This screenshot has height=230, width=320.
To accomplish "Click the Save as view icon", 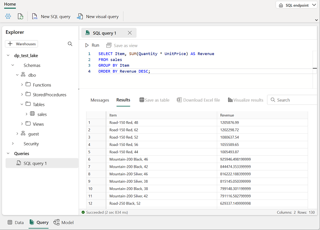I will (x=109, y=45).
